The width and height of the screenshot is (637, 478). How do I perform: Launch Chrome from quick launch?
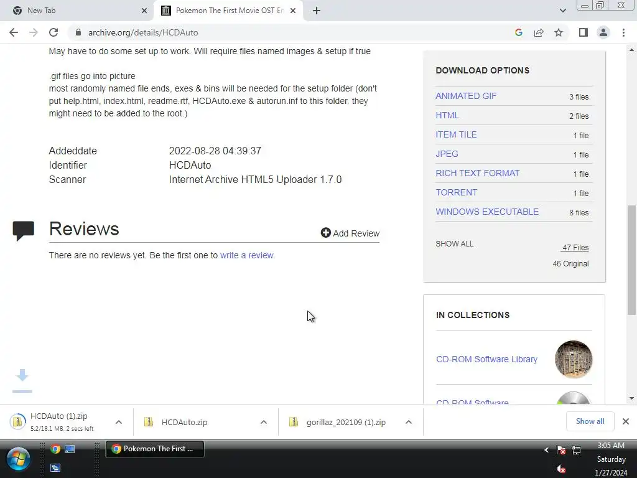[x=55, y=449]
